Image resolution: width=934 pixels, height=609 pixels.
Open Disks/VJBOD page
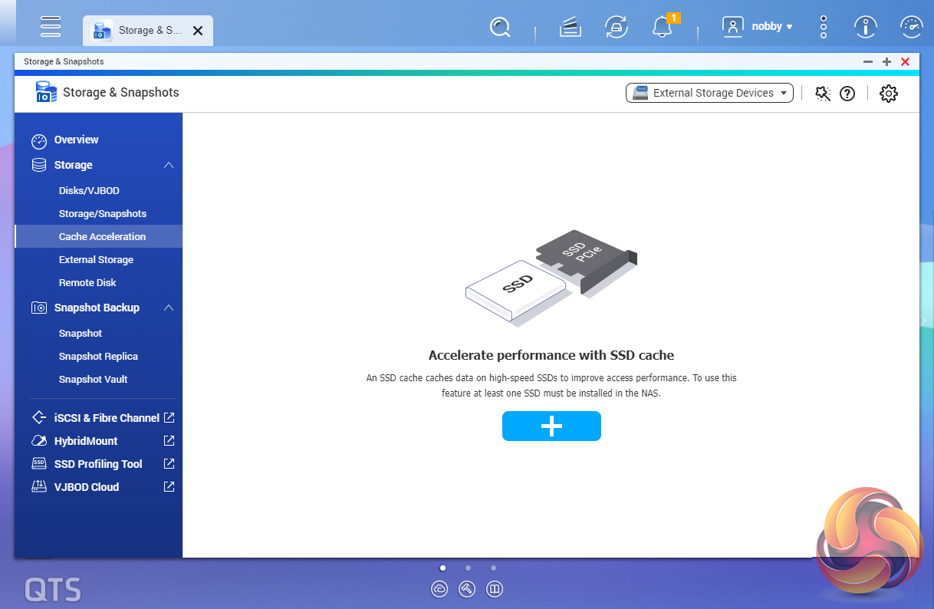point(89,190)
